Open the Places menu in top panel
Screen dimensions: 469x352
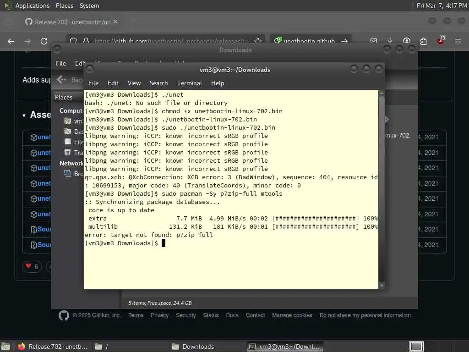click(64, 5)
